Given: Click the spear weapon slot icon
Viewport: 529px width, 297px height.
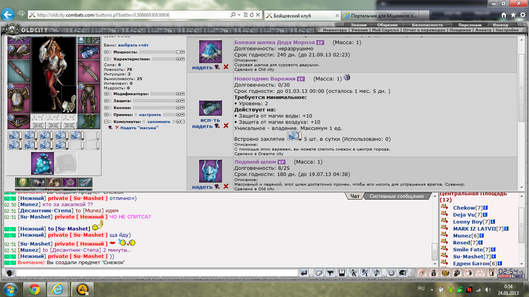Looking at the screenshot, I should click(19, 71).
